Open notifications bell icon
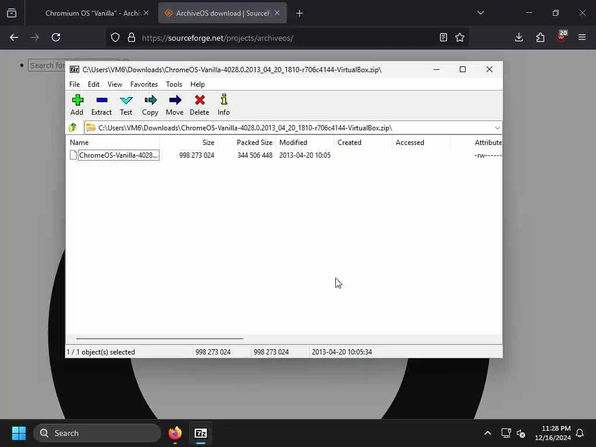The width and height of the screenshot is (596, 447). pos(580,433)
